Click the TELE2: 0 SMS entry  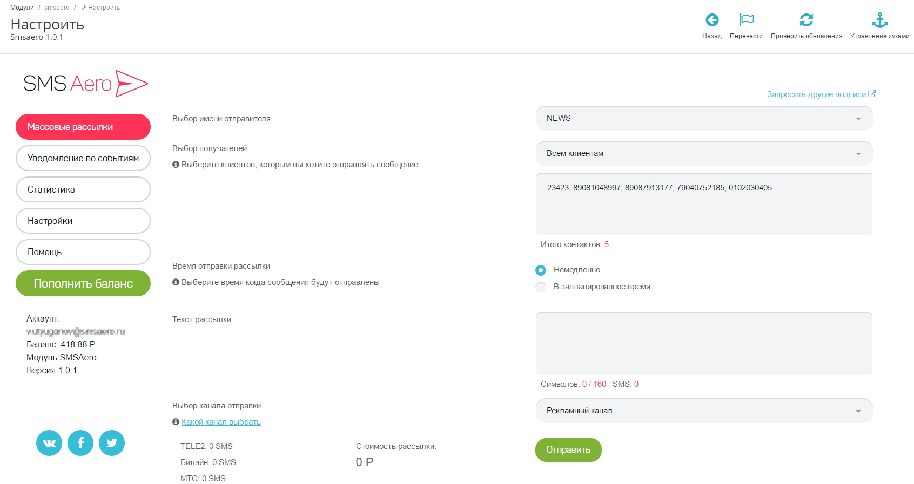tap(206, 446)
